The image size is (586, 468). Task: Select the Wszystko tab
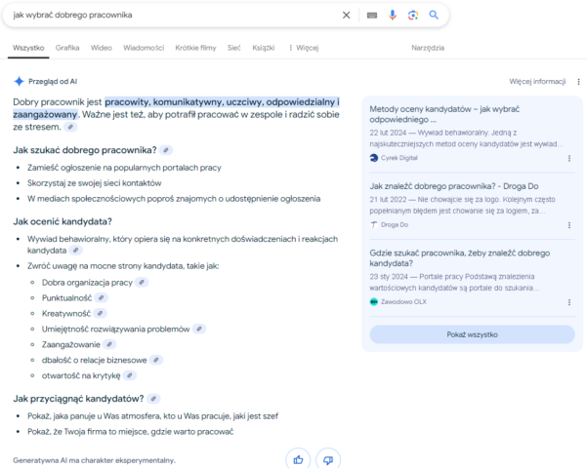tap(28, 48)
